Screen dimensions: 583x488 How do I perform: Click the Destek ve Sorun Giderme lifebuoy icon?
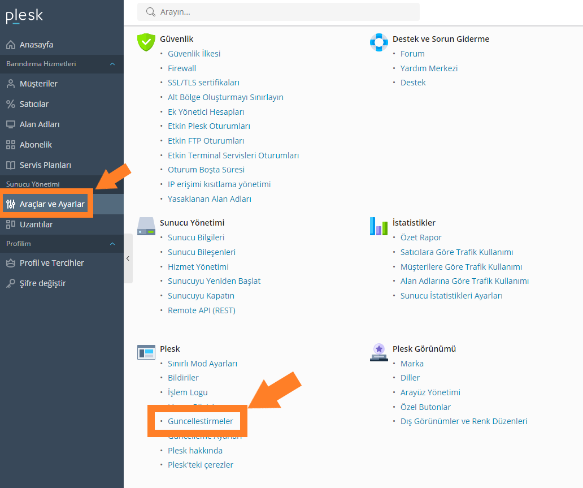click(378, 42)
